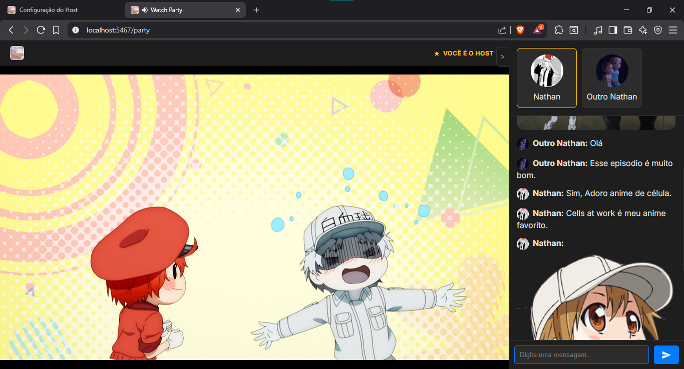
Task: Toggle the browser sidebar panel
Action: click(x=612, y=30)
